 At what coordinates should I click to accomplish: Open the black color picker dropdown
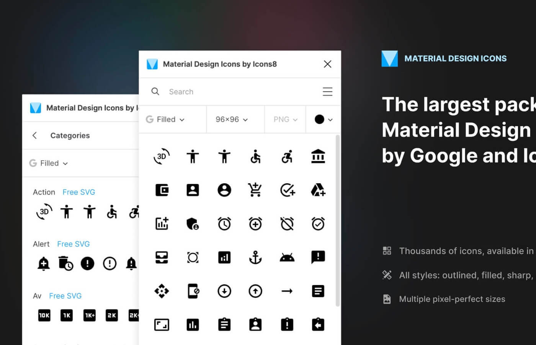[x=324, y=119]
